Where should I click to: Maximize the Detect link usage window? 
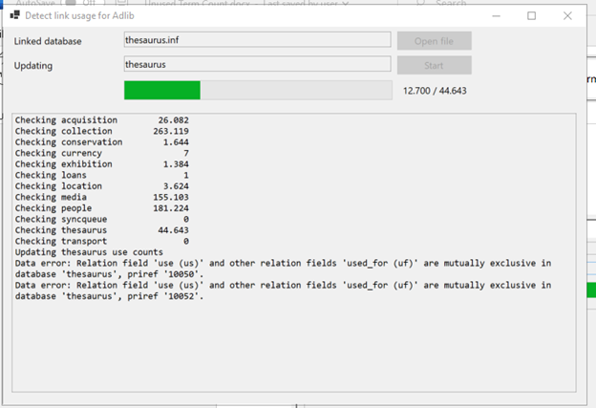coord(531,15)
